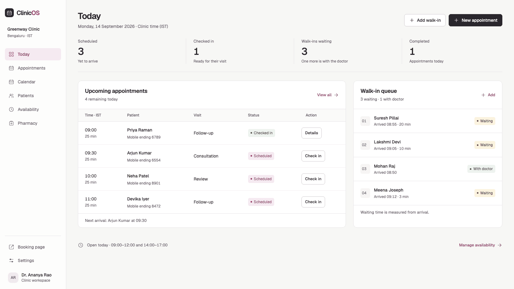
Task: Click Suresh Pillai in walk-in queue
Action: pyautogui.click(x=386, y=118)
